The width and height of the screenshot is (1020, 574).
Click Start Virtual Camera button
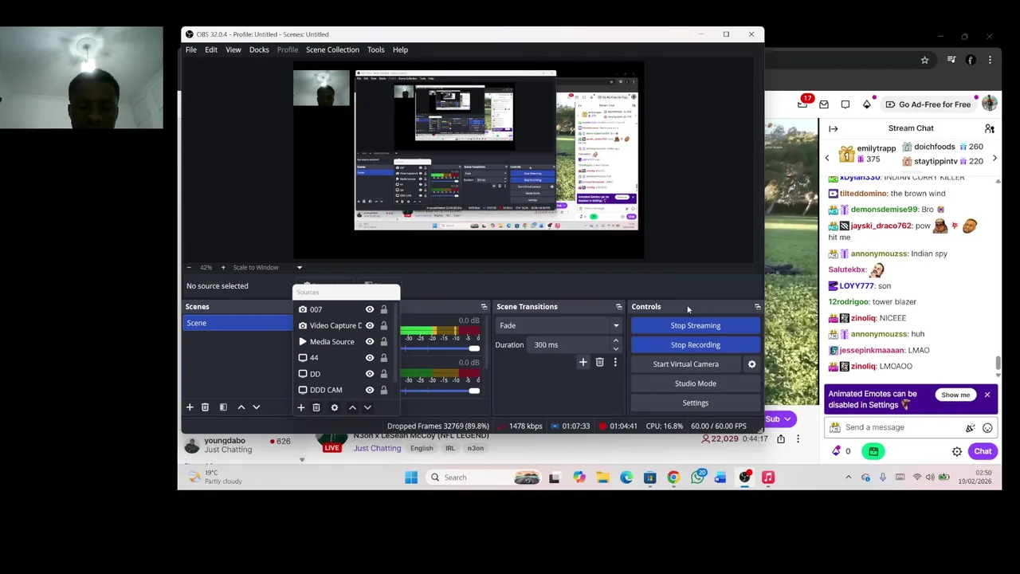point(686,364)
